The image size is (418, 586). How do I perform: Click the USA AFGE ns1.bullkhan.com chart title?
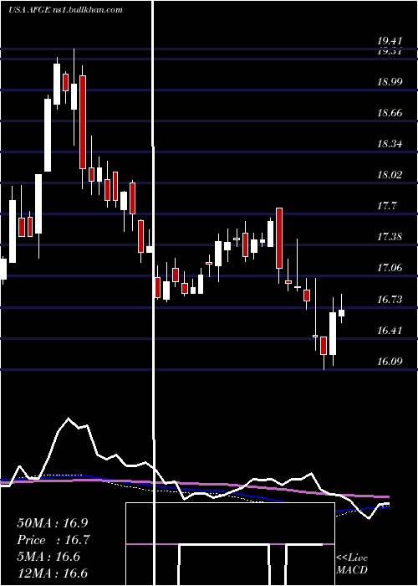click(66, 10)
